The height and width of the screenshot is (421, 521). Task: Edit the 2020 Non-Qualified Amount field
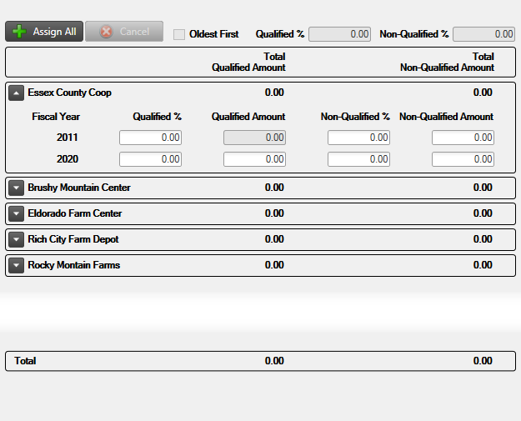tap(463, 159)
